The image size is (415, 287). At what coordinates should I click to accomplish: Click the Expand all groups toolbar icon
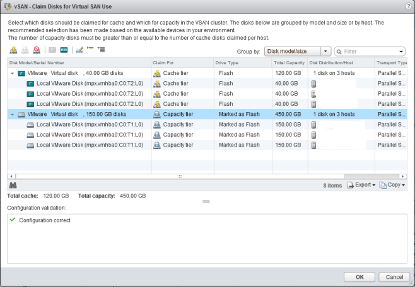[101, 49]
